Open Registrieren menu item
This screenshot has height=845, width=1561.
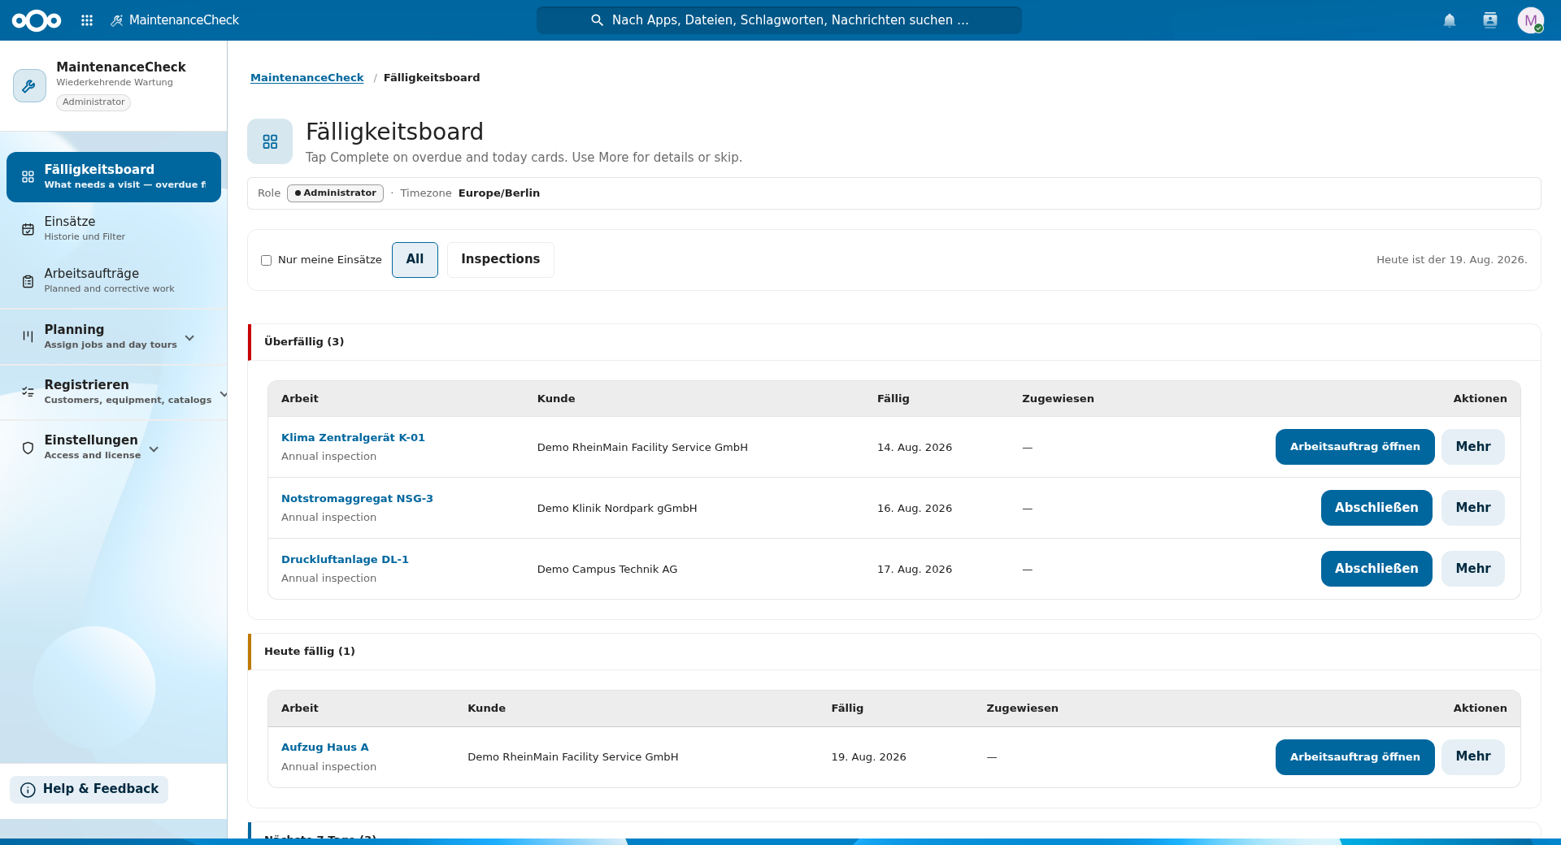point(128,392)
